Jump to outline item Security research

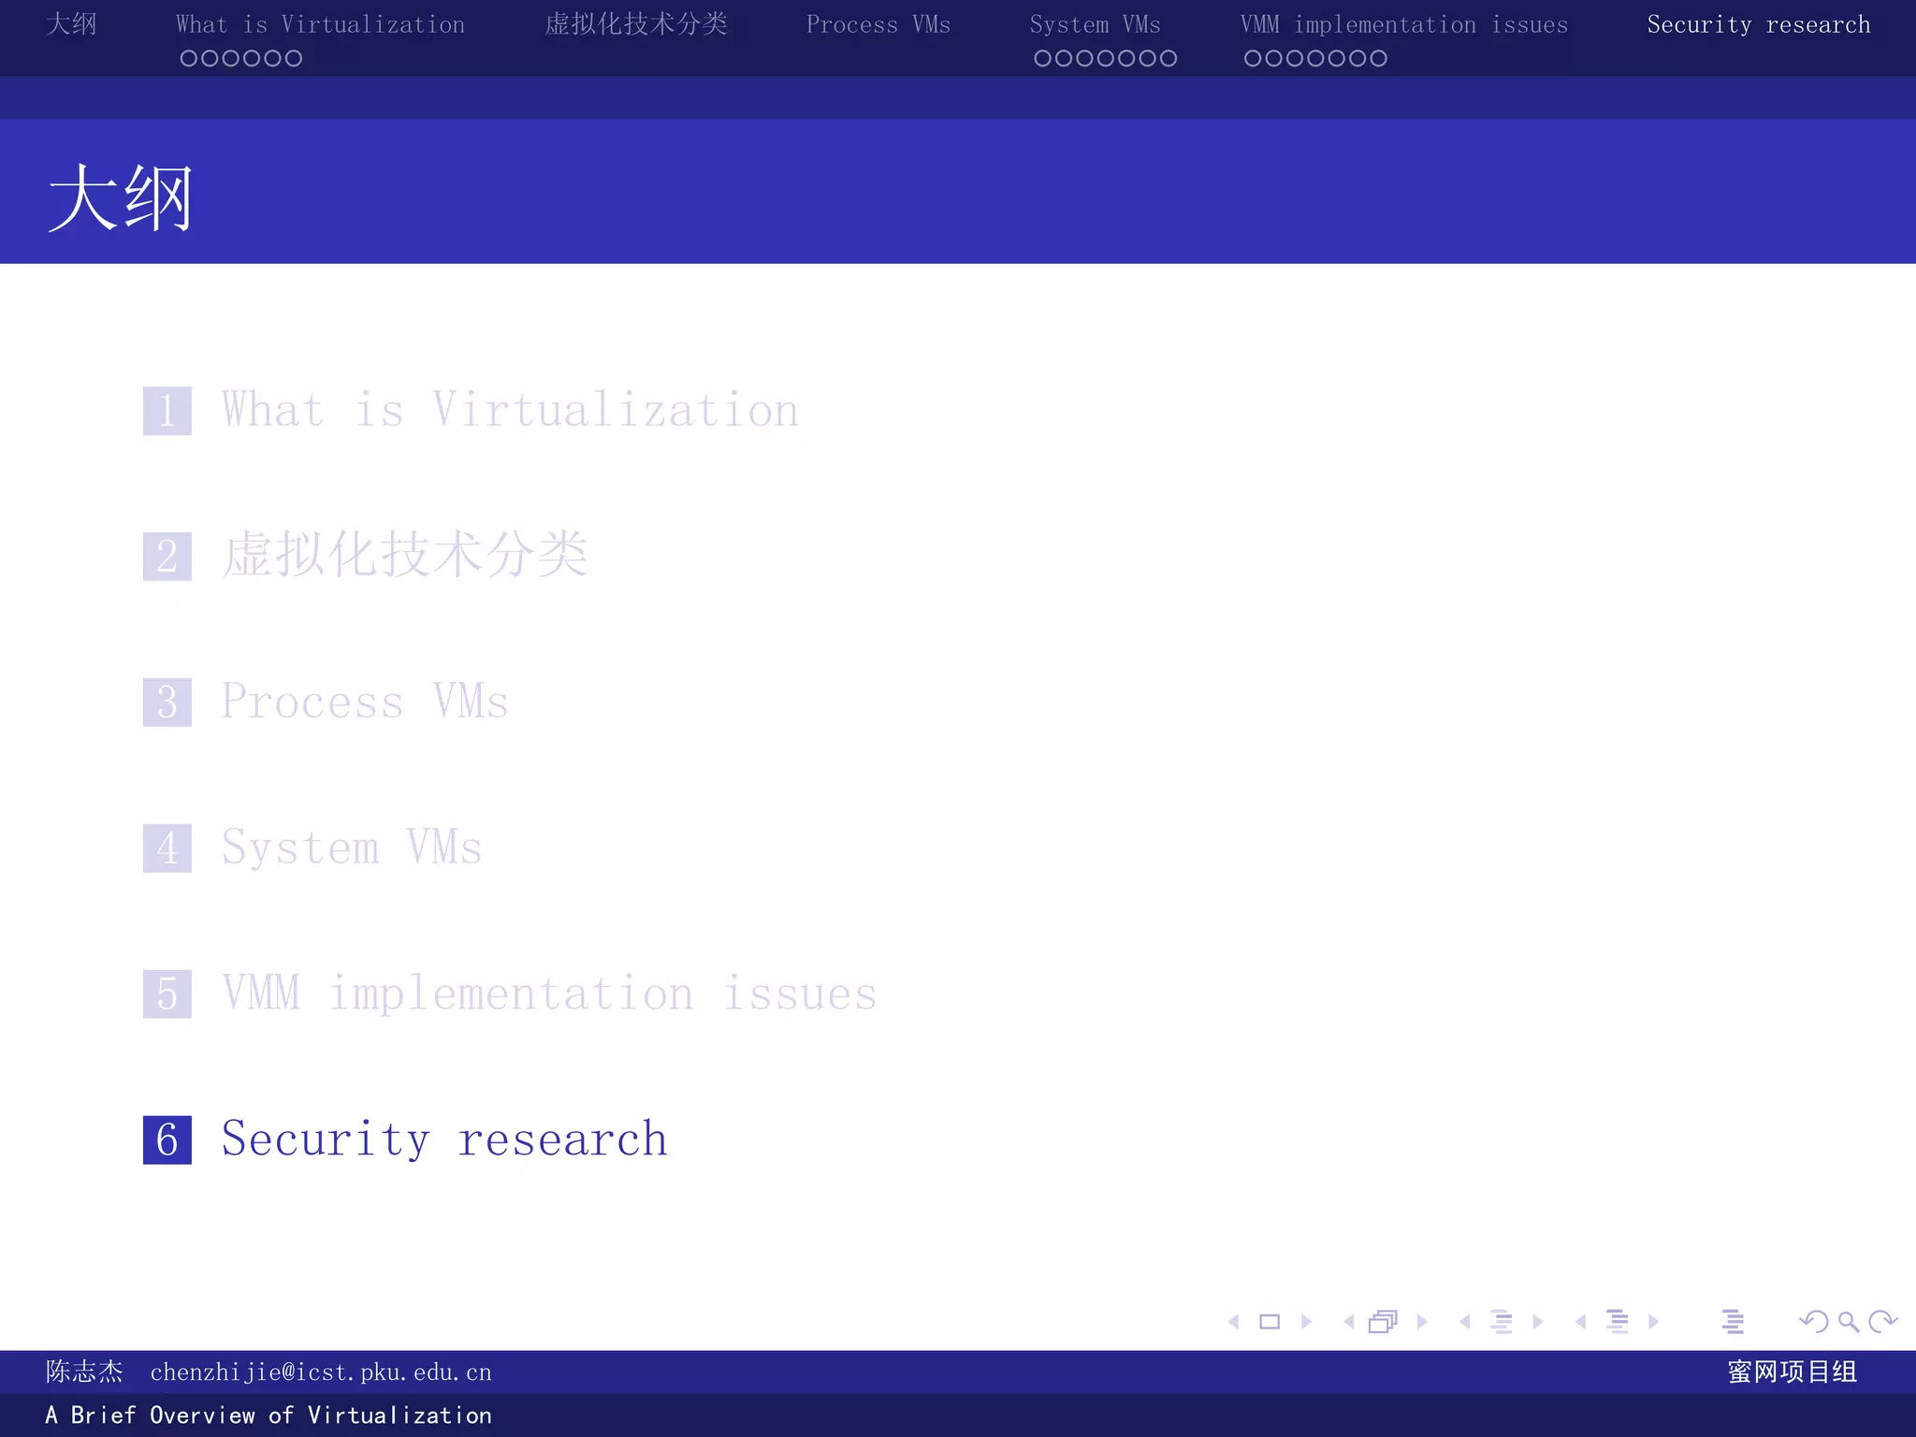(x=445, y=1139)
